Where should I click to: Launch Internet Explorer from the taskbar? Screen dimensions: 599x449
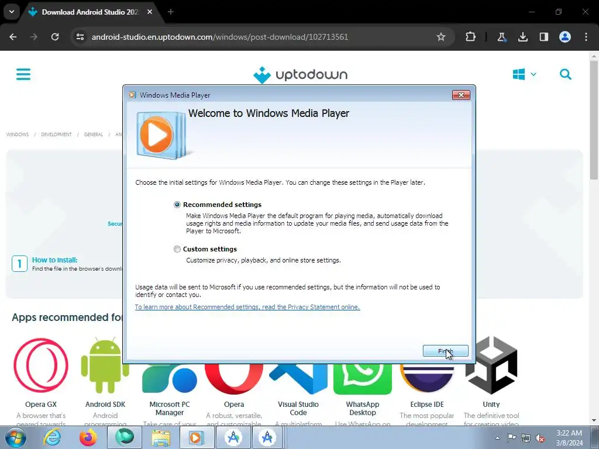pyautogui.click(x=52, y=437)
